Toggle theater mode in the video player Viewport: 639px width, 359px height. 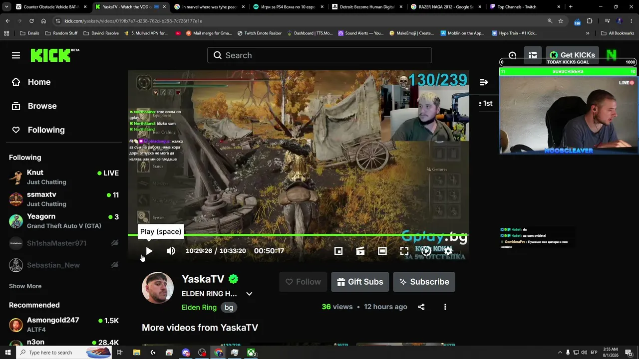tap(382, 251)
